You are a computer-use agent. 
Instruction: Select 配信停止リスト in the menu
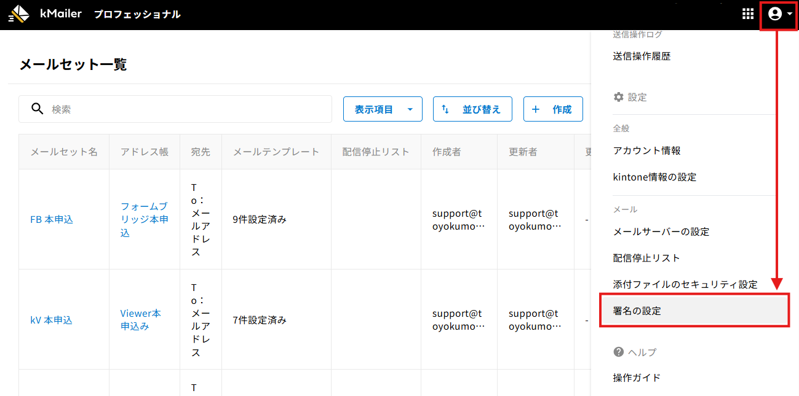click(646, 258)
